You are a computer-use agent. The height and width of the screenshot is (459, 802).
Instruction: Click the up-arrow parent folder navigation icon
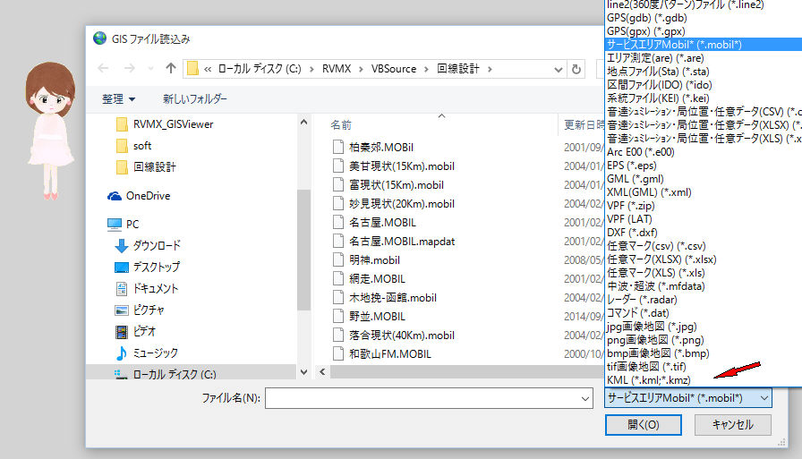point(170,69)
